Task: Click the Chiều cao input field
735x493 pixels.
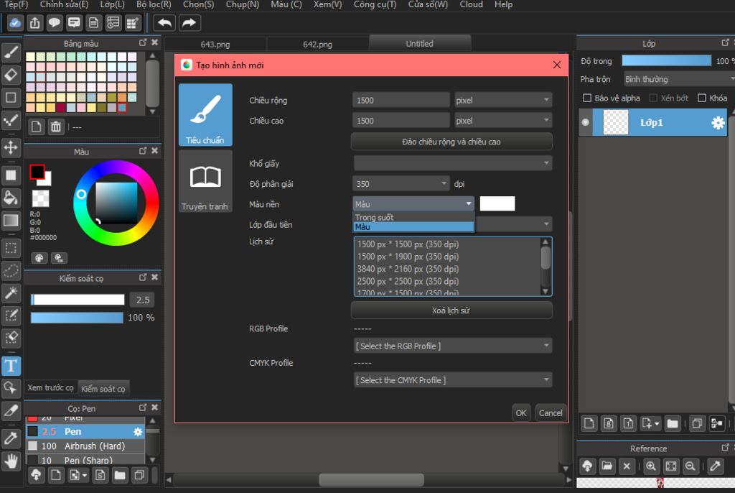Action: coord(401,121)
